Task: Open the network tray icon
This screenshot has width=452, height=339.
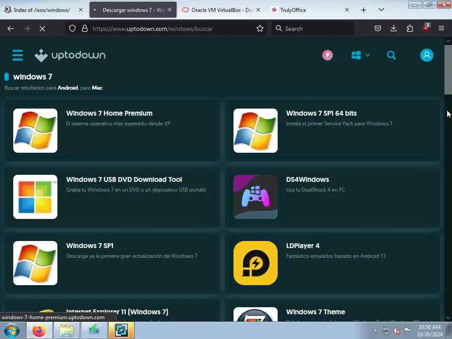Action: click(x=386, y=331)
